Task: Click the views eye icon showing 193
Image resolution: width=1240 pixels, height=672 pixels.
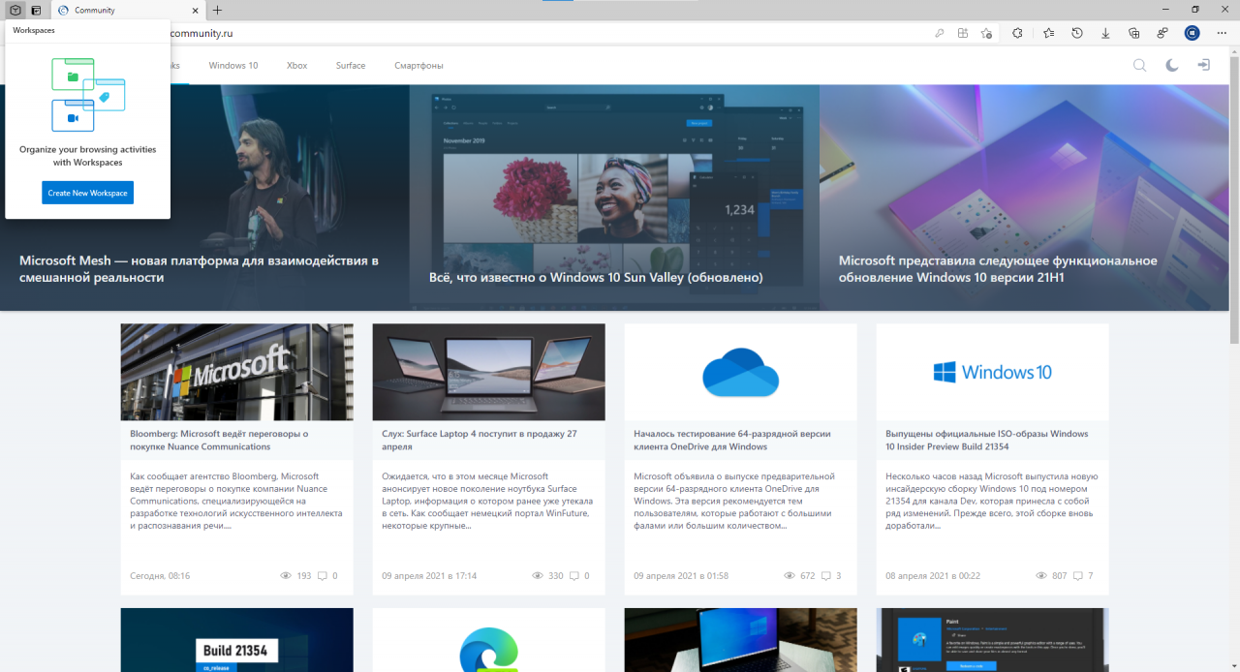Action: 286,576
